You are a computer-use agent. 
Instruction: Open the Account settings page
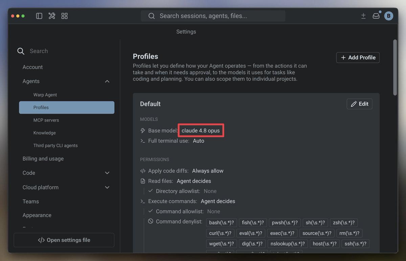(x=32, y=67)
